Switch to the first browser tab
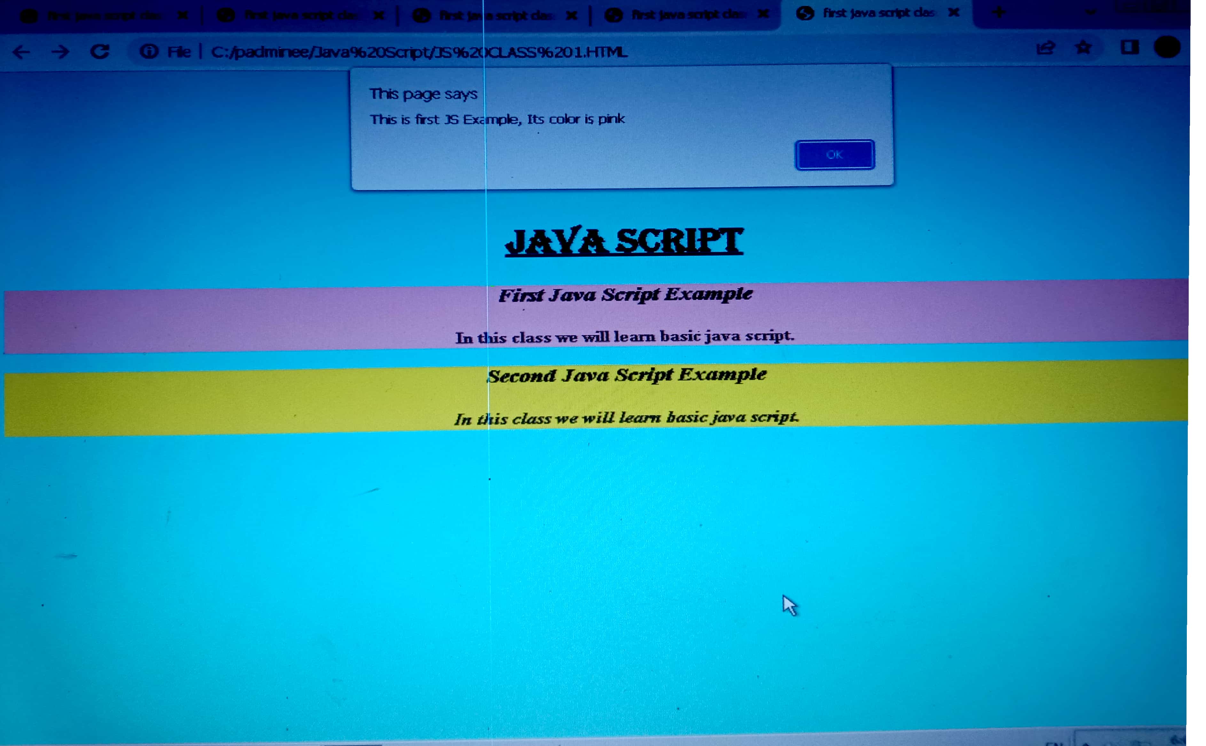This screenshot has width=1206, height=746. 104,16
